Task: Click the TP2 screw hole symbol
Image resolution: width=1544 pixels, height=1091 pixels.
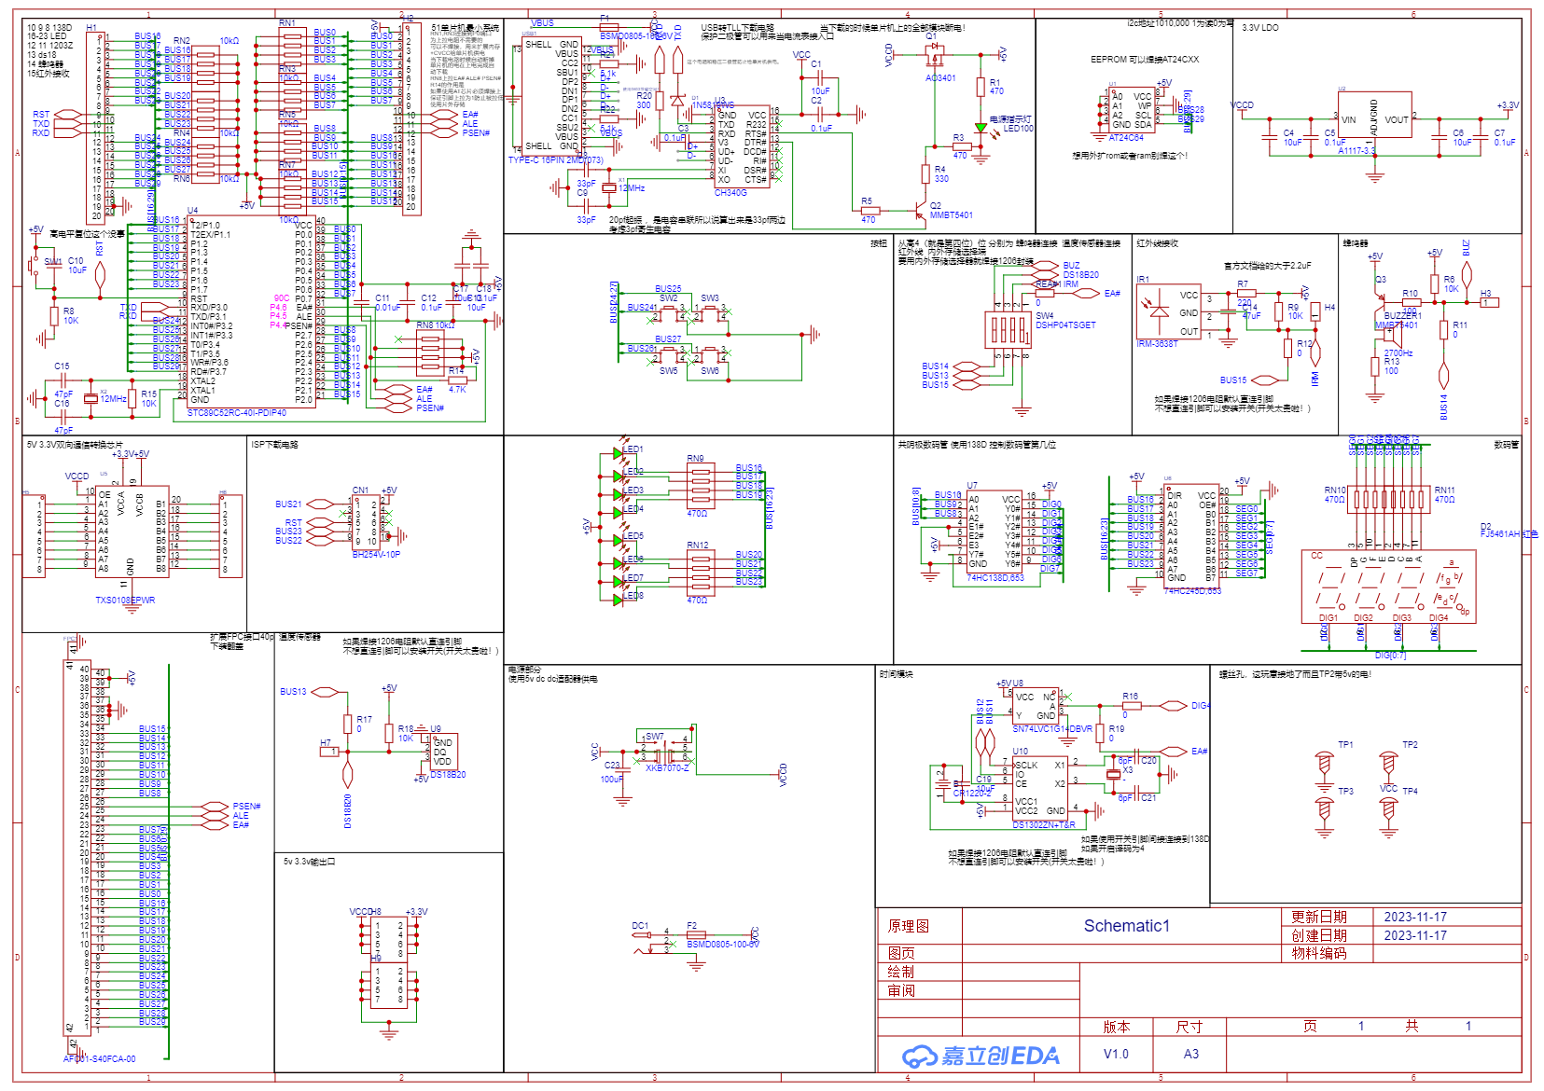Action: [1388, 765]
